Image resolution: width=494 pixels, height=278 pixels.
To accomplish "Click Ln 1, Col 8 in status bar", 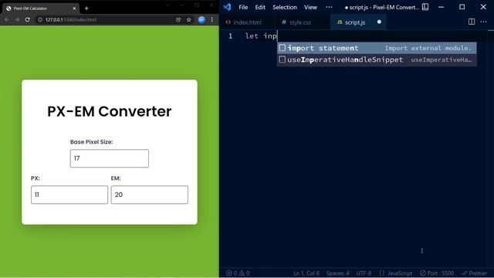I will [306, 273].
